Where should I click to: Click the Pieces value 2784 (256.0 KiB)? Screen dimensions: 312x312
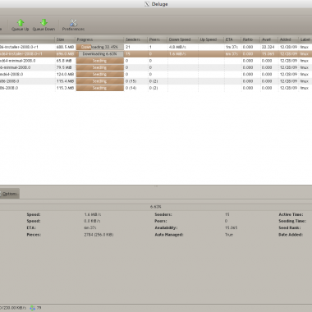coord(99,235)
